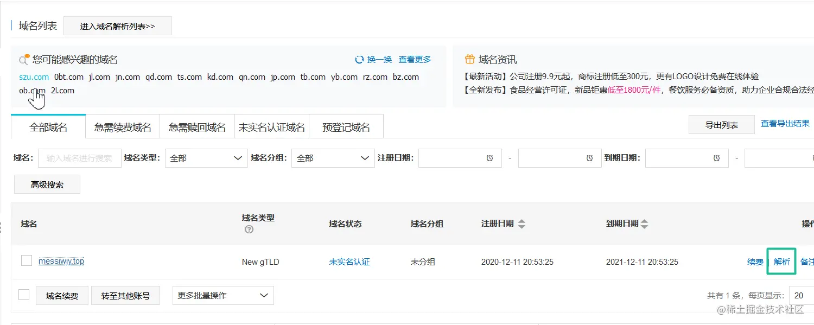Switch to the 急需续费域名 tab
Image resolution: width=814 pixels, height=325 pixels.
123,128
